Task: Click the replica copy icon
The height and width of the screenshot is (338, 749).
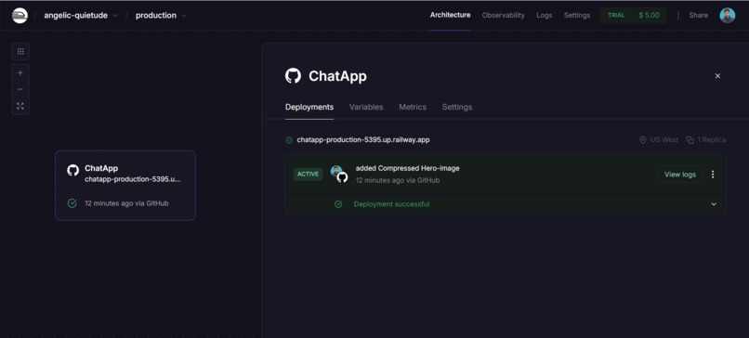Action: [690, 140]
